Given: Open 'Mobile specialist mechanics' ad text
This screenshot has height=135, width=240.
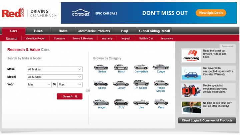Looking at the screenshot, I should (x=215, y=88).
